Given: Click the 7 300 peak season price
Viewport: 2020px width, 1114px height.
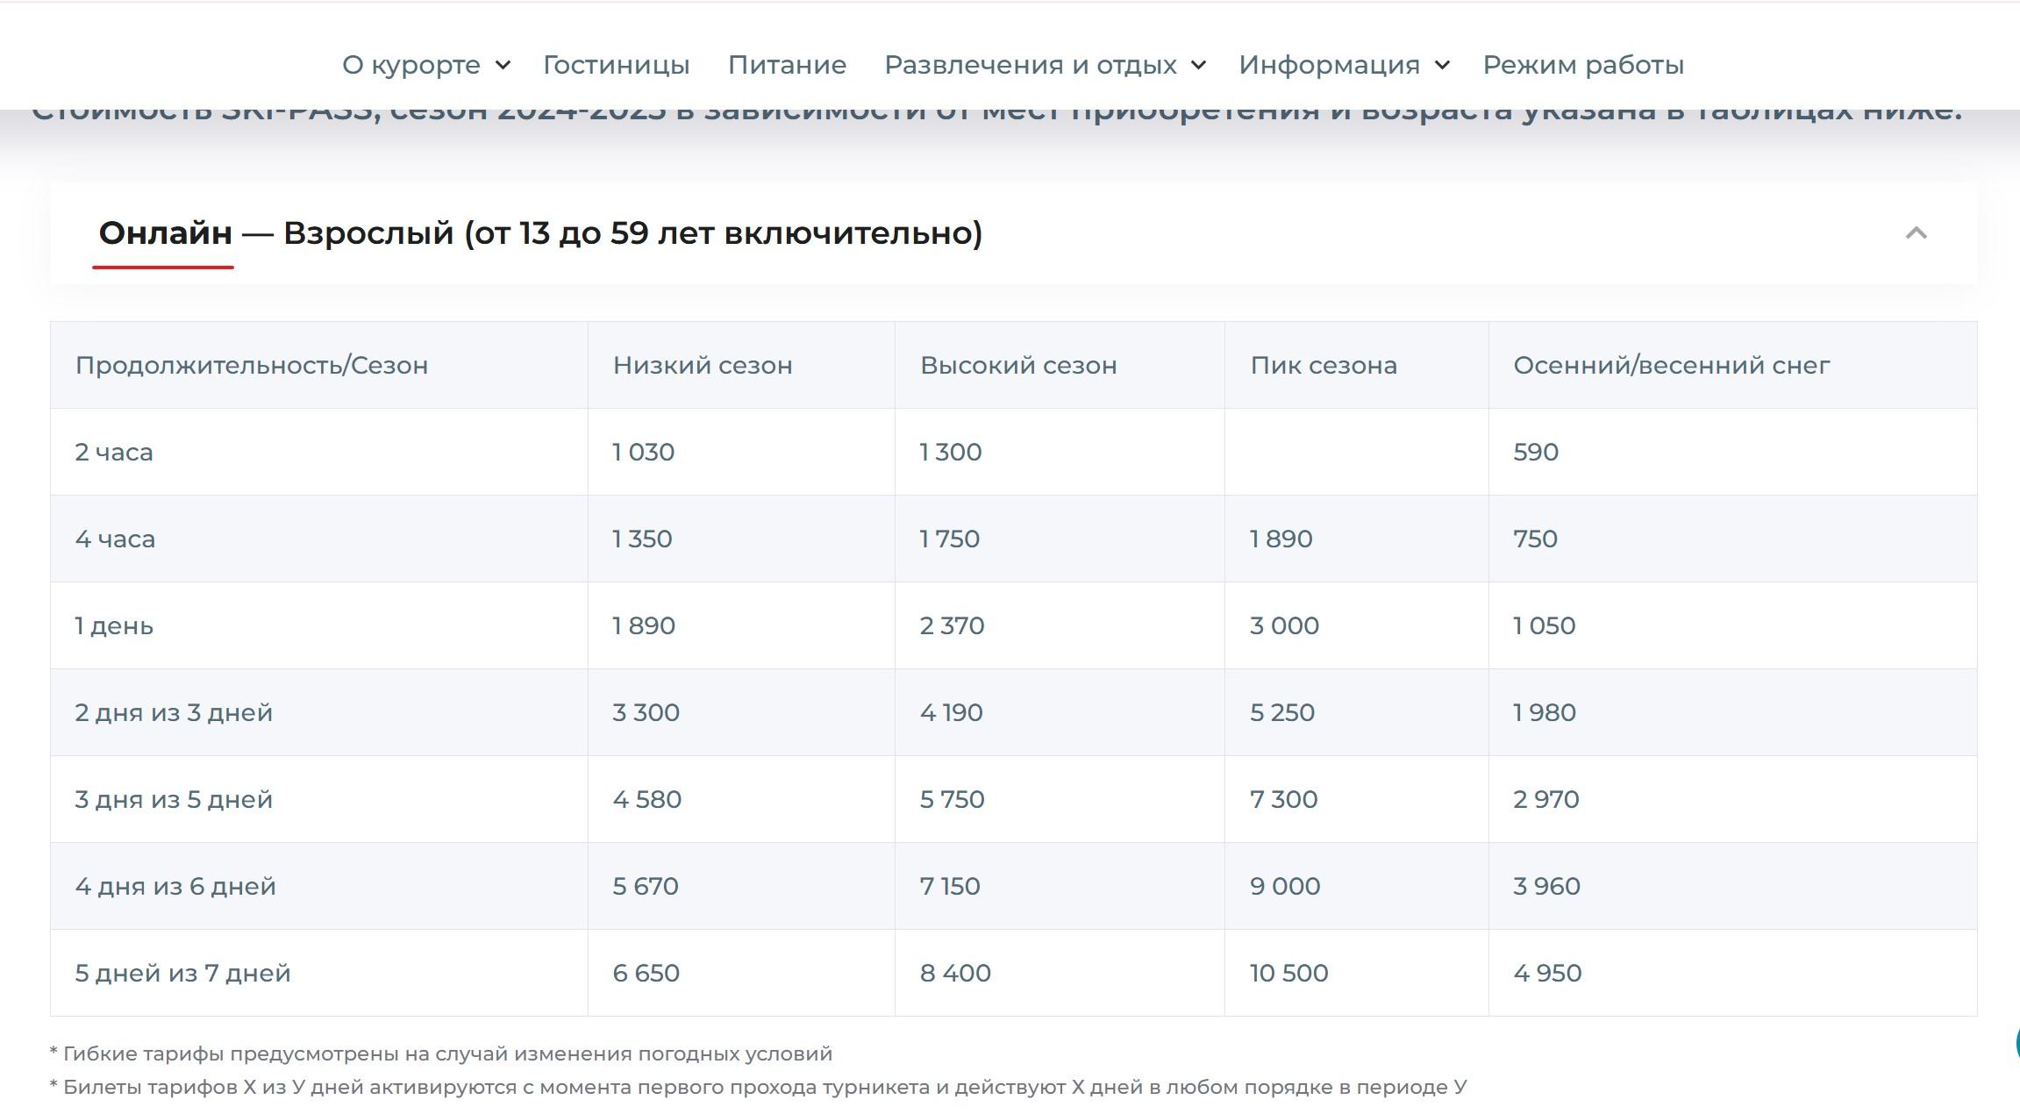Looking at the screenshot, I should [x=1284, y=799].
